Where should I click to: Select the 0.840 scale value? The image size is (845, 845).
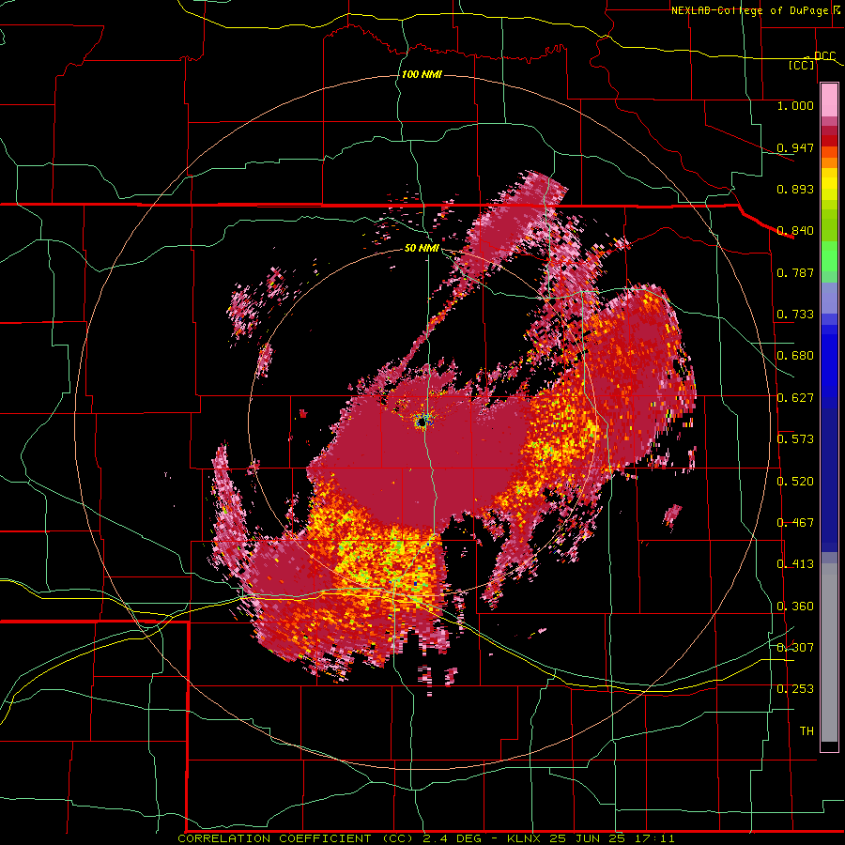(795, 231)
